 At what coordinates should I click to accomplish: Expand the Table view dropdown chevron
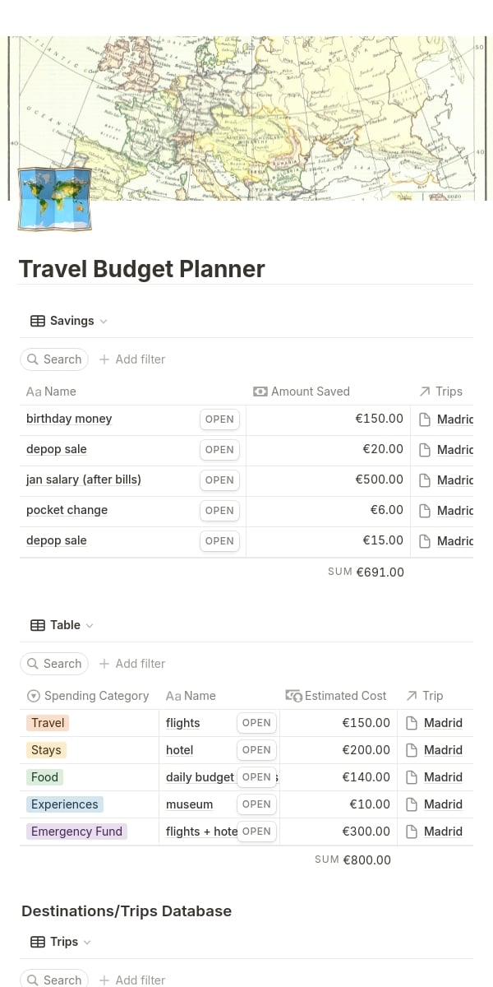click(90, 626)
